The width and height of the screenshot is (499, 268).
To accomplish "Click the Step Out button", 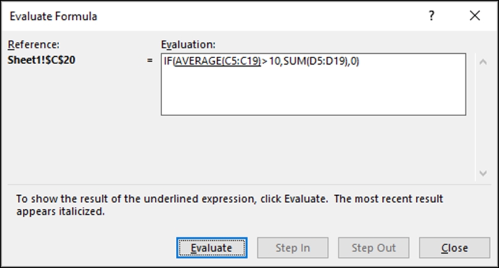I will [374, 248].
